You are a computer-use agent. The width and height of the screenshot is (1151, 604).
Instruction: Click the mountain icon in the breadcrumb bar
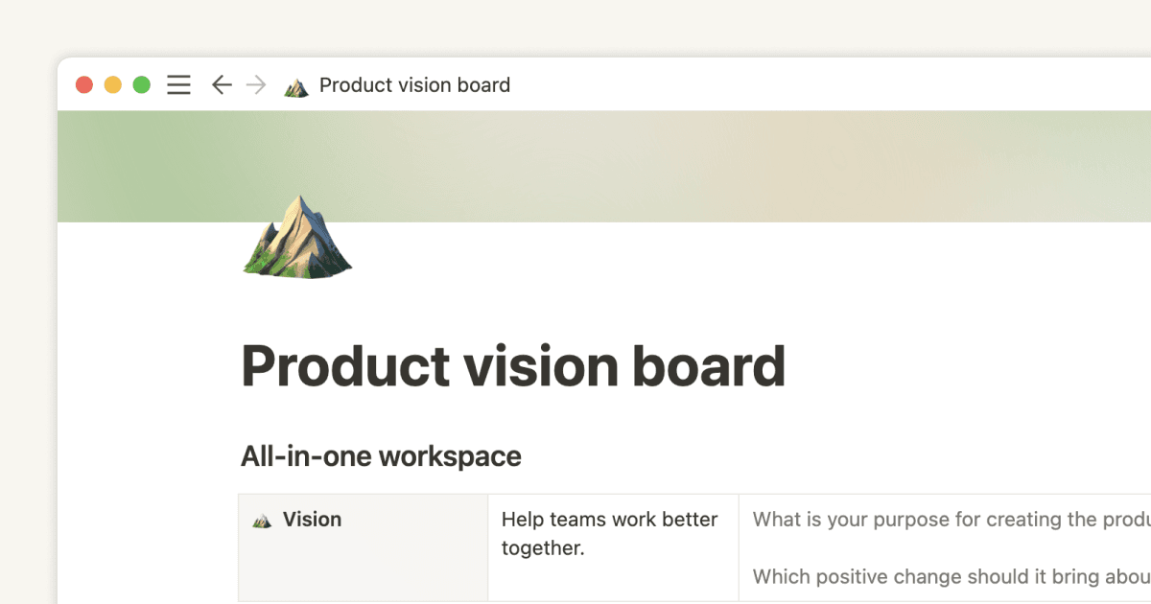(296, 84)
